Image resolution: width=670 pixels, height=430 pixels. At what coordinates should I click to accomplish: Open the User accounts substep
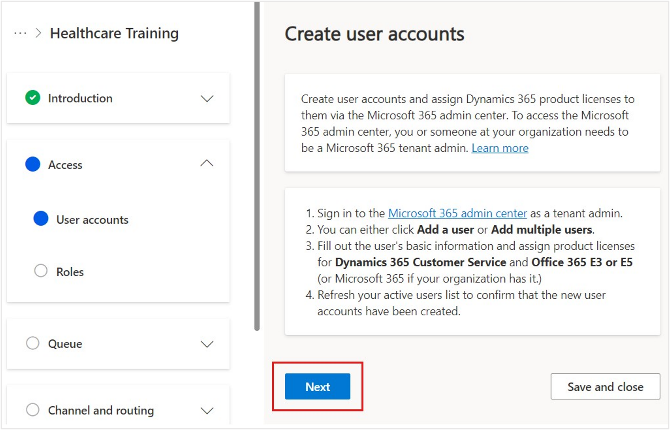(92, 220)
